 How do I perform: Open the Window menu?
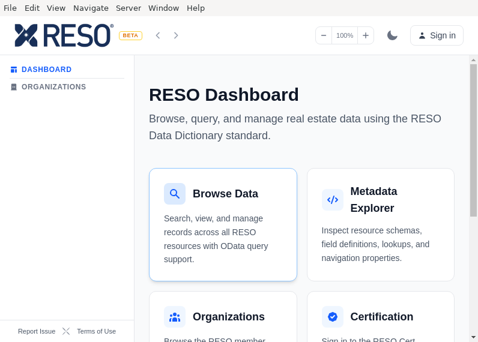tap(164, 8)
